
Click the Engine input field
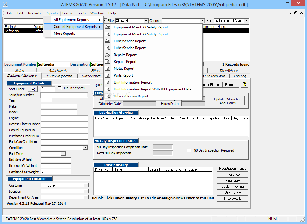click(64, 118)
